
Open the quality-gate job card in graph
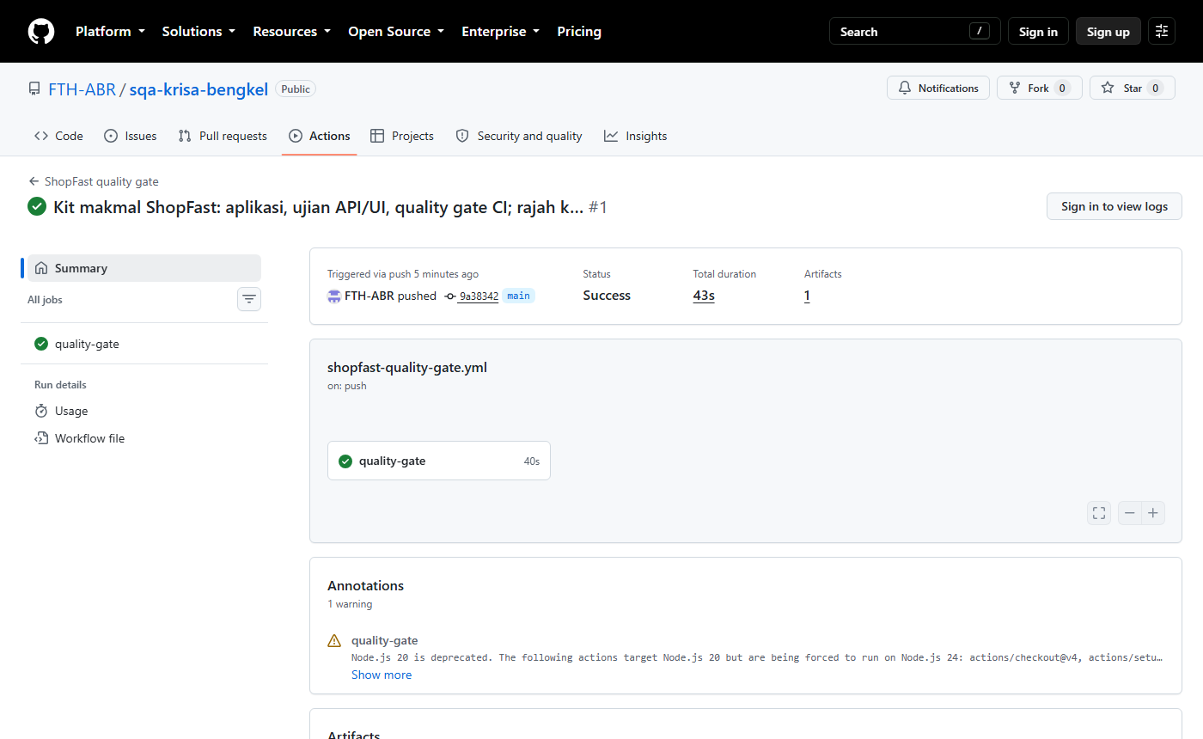point(439,461)
